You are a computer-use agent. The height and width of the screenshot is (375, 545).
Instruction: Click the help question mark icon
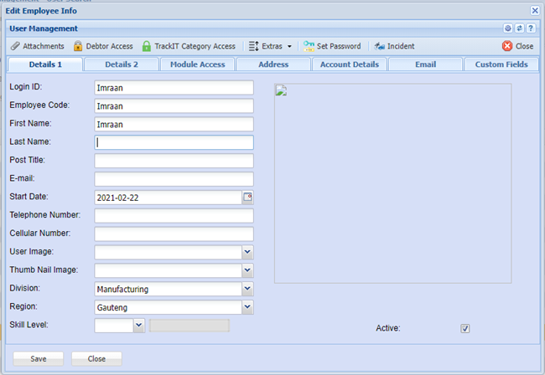531,28
